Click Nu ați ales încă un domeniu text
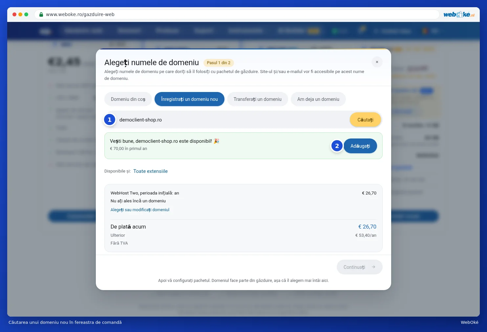The image size is (487, 332). coord(138,201)
